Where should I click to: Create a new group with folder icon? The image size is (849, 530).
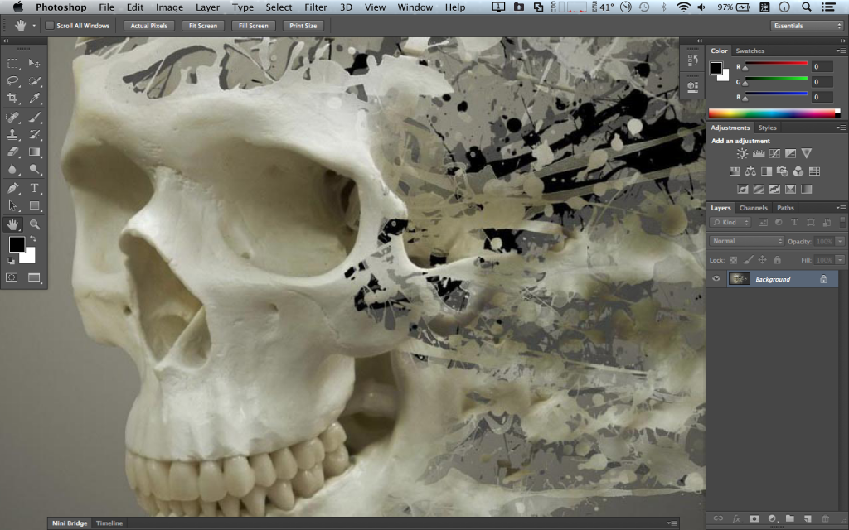pos(789,518)
